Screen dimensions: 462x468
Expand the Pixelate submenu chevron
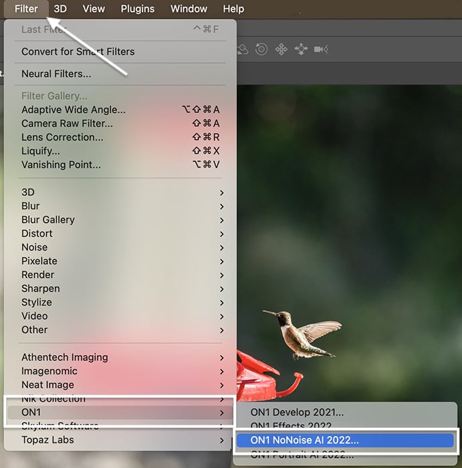point(222,261)
